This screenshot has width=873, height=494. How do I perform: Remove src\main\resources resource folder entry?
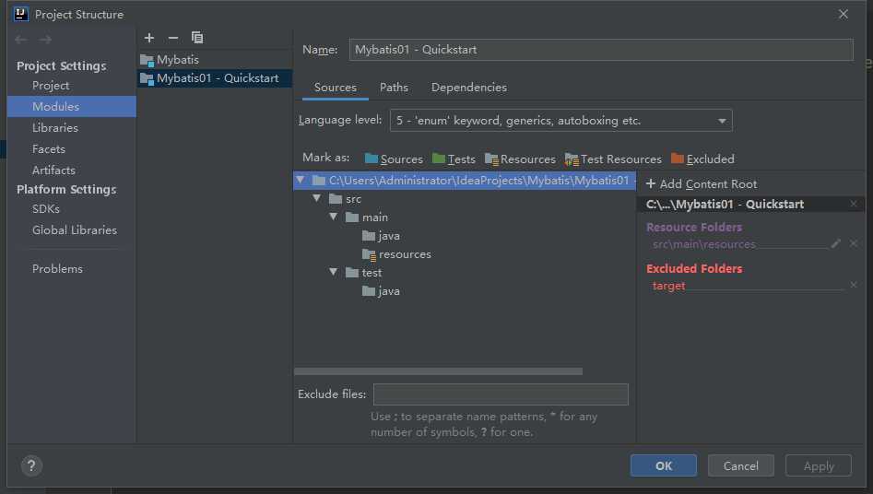click(854, 244)
